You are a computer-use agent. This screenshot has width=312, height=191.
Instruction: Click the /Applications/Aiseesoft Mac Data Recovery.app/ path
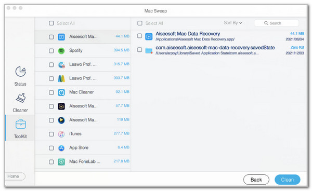point(195,39)
